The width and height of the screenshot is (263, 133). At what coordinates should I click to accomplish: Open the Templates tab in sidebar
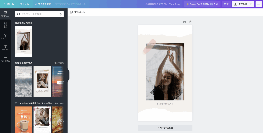(5, 14)
